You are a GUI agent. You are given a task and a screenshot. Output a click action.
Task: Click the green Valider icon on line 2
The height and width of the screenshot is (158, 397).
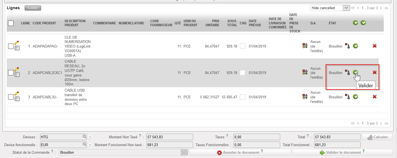pyautogui.click(x=355, y=72)
